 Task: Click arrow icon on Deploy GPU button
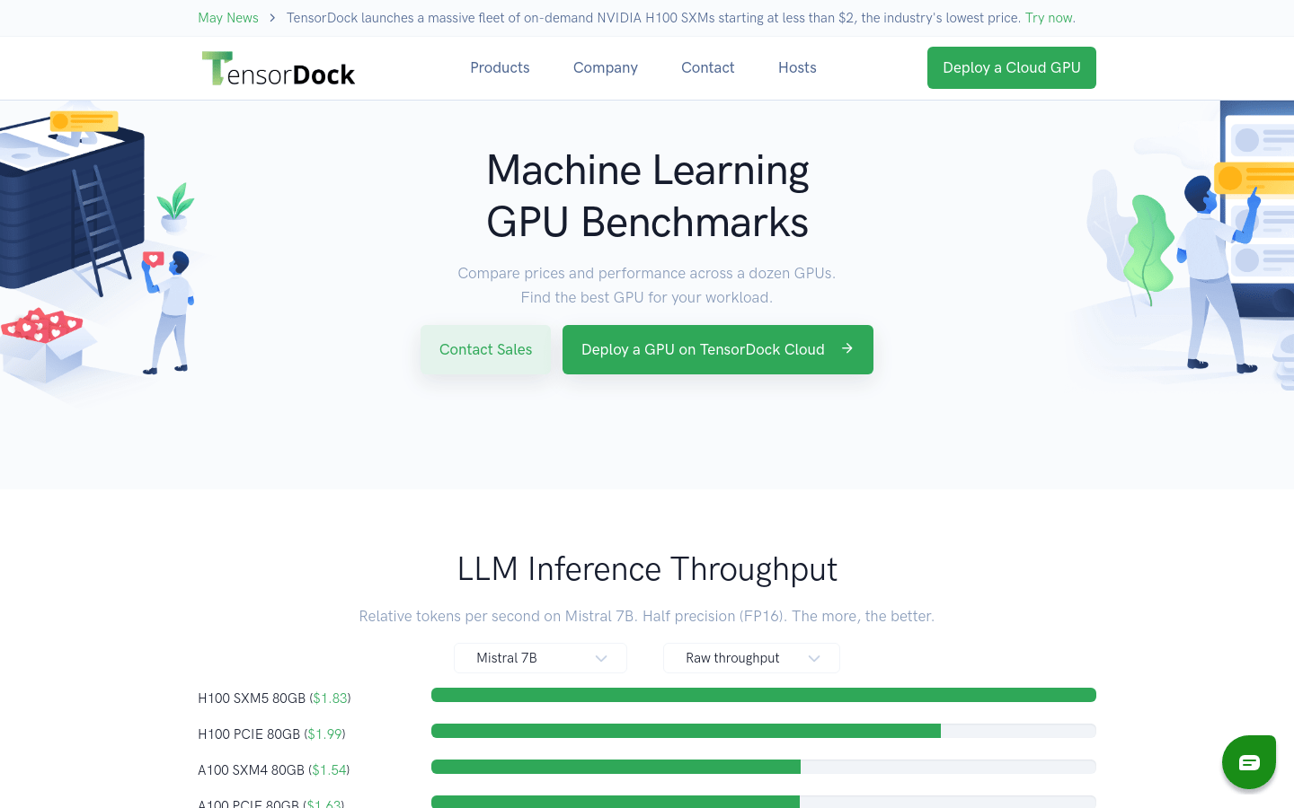pyautogui.click(x=846, y=348)
